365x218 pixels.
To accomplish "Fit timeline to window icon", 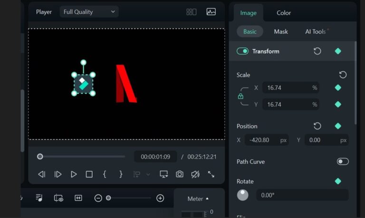I will [x=78, y=198].
